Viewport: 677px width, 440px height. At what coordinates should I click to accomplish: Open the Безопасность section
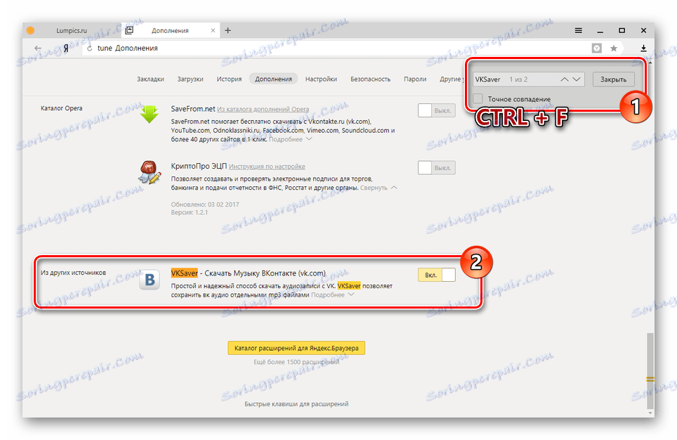coord(370,79)
